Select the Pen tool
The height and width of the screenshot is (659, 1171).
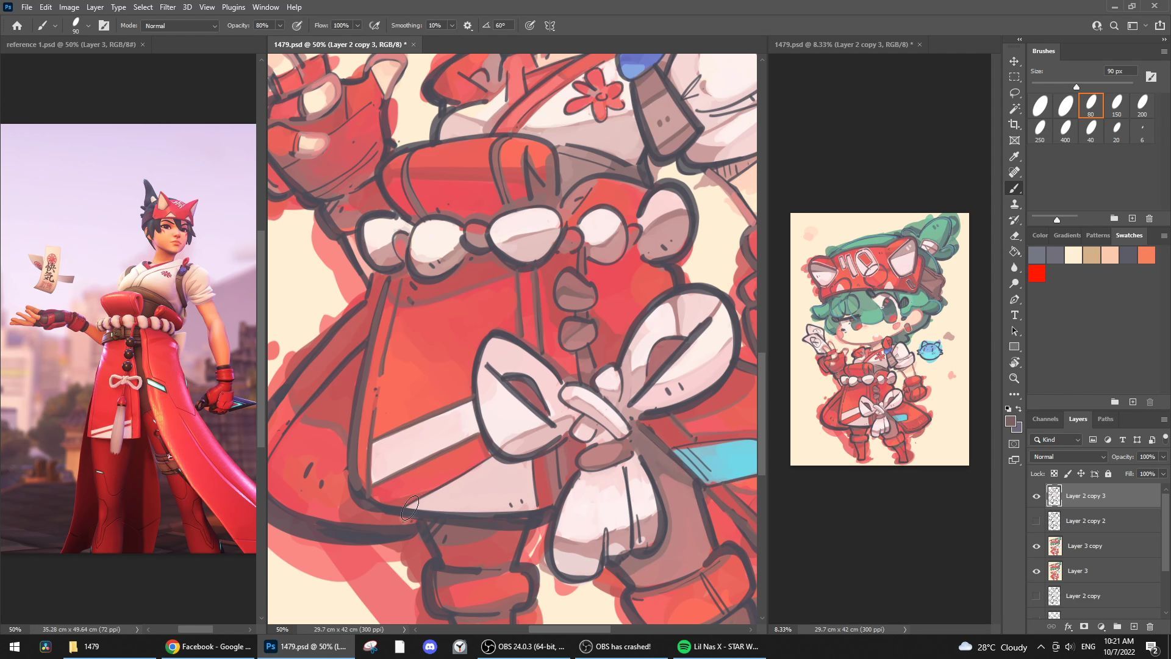[1014, 300]
